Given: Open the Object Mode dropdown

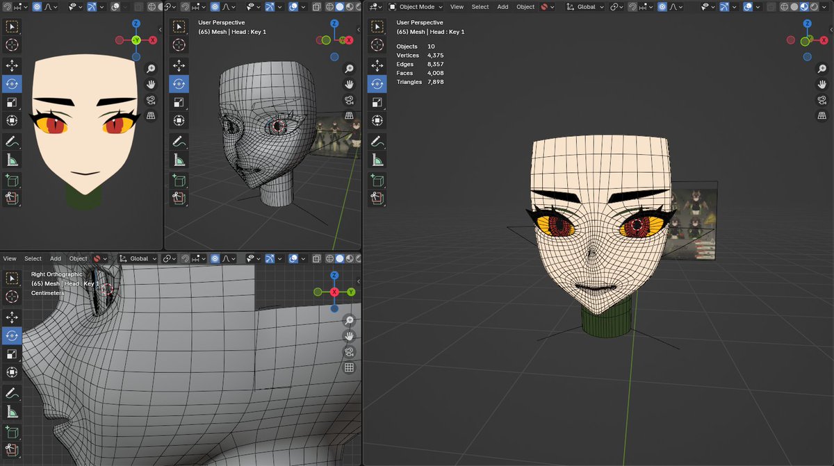Looking at the screenshot, I should click(x=415, y=7).
